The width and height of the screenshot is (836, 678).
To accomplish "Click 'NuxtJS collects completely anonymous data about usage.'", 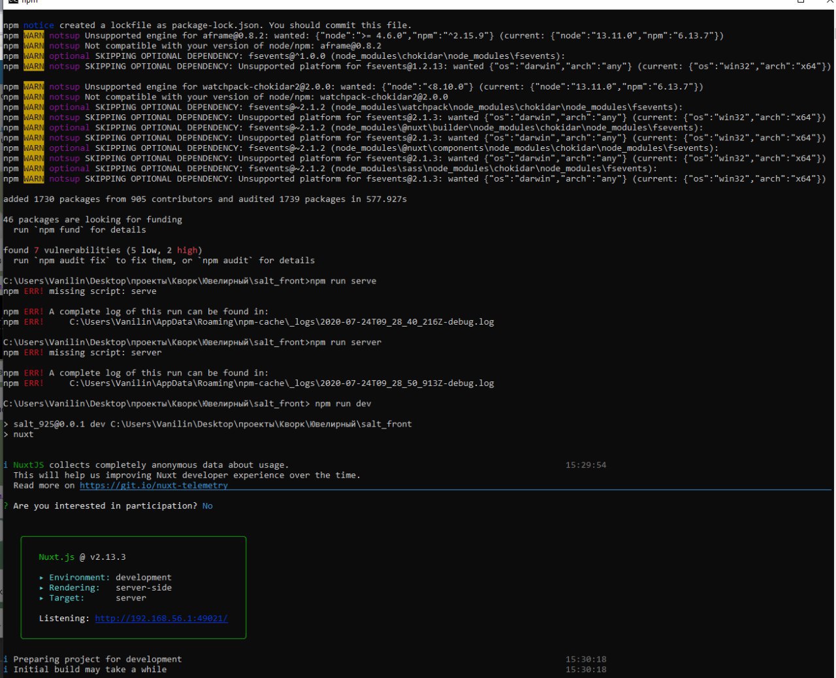I will (150, 465).
